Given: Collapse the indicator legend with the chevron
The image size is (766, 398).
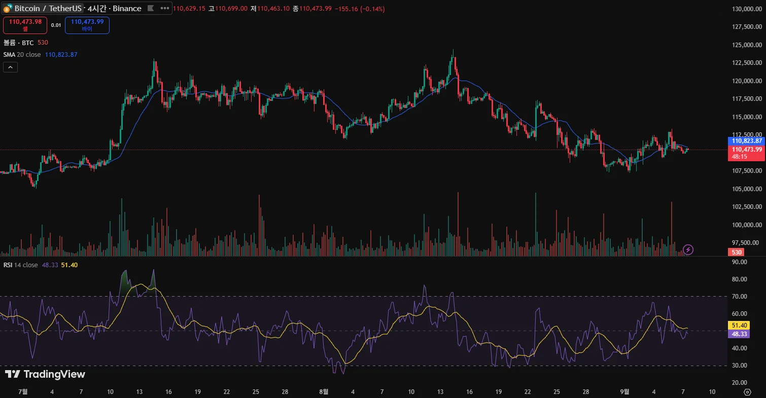Looking at the screenshot, I should (x=11, y=67).
